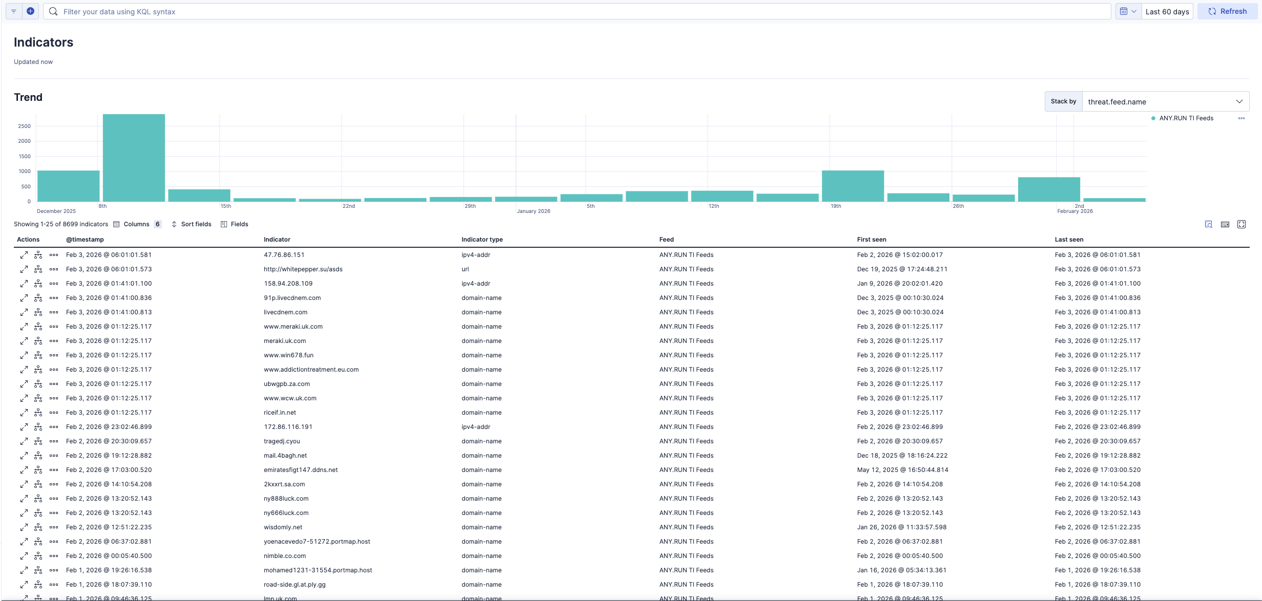Viewport: 1262px width, 601px height.
Task: Click the filter options icon beside the search bar
Action: click(x=13, y=11)
